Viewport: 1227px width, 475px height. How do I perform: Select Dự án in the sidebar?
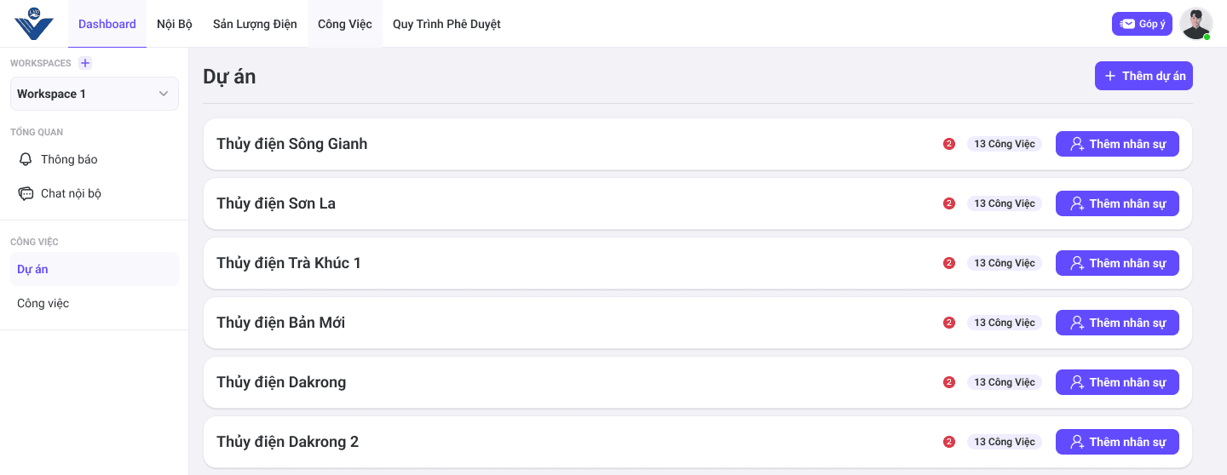coord(95,269)
